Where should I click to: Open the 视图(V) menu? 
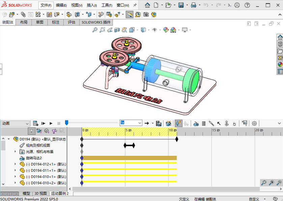[x=77, y=5]
